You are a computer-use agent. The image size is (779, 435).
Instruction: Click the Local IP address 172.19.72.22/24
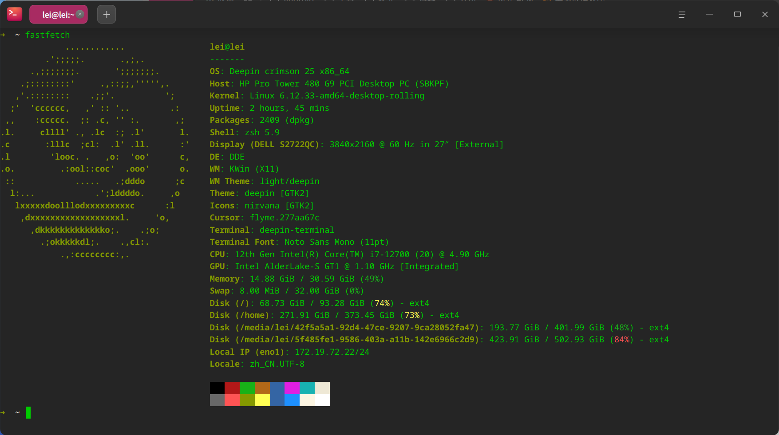(x=332, y=352)
